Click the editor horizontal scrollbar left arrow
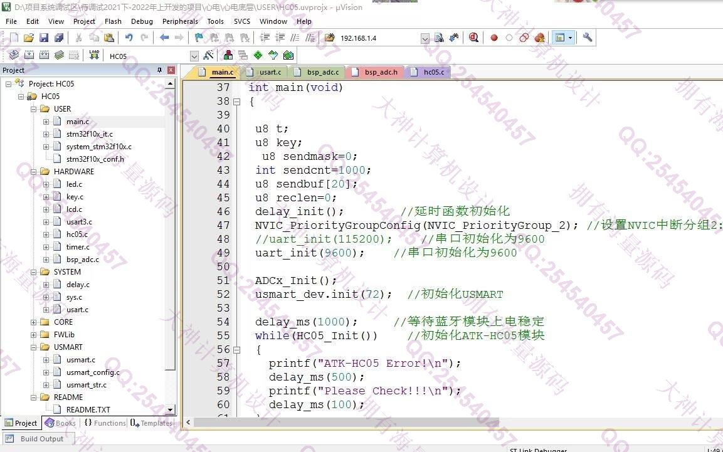The image size is (723, 452). (188, 422)
